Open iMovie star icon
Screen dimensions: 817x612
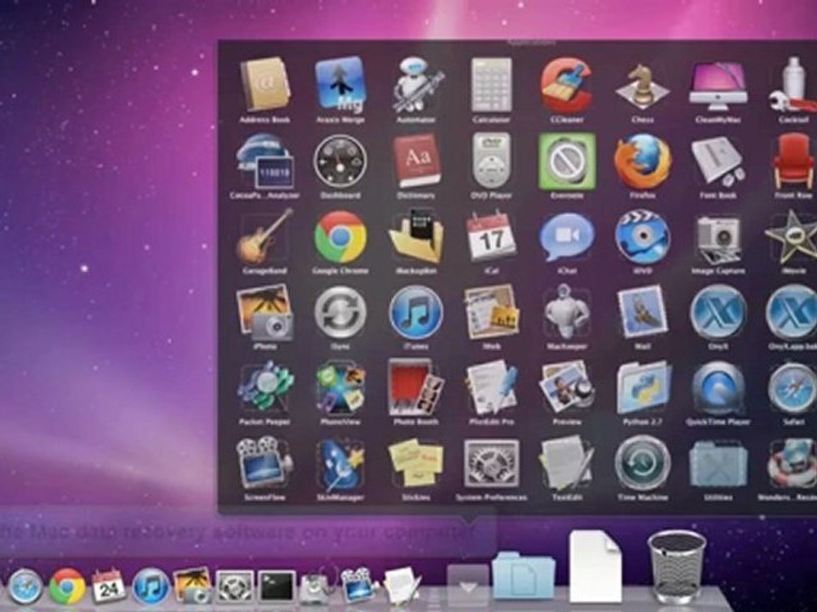[792, 237]
